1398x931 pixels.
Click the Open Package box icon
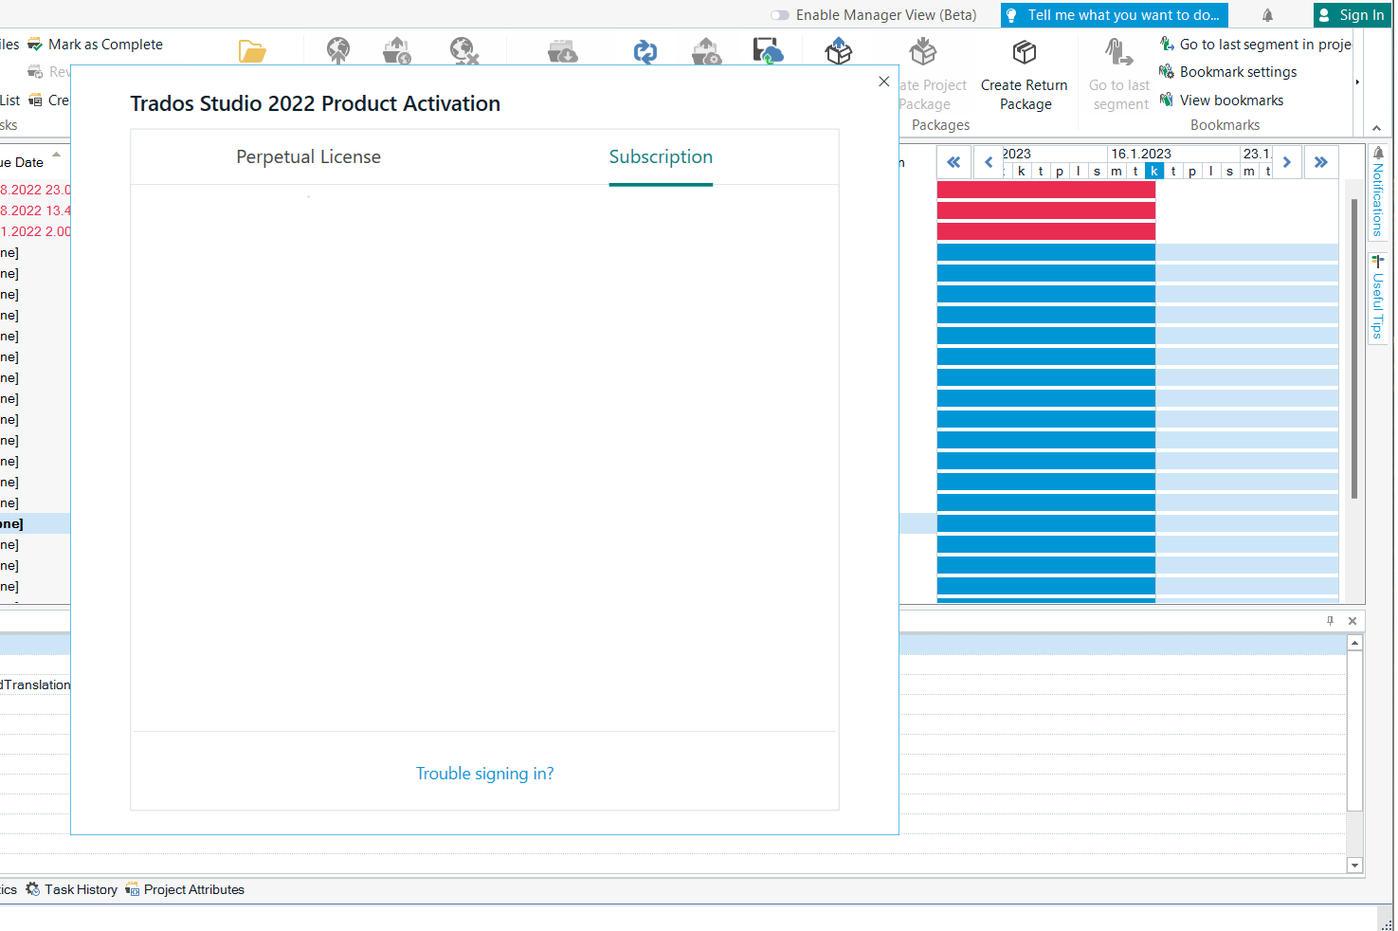point(838,52)
